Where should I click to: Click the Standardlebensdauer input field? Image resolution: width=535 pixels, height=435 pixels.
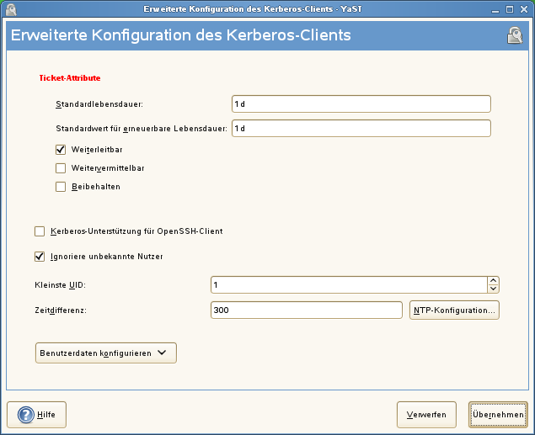361,103
